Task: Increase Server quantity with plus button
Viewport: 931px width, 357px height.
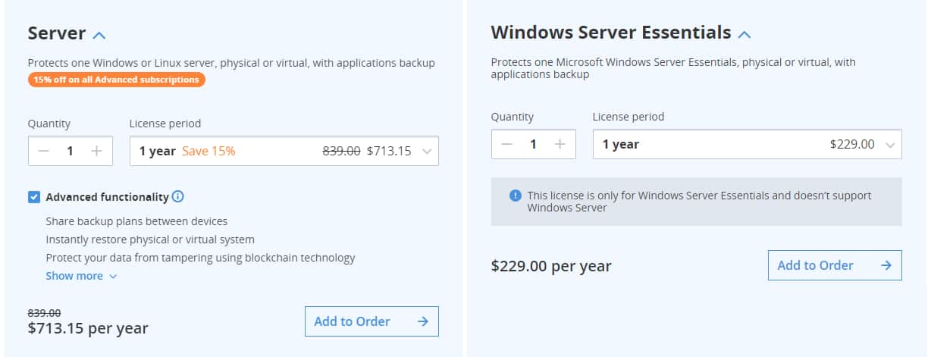Action: (x=96, y=151)
